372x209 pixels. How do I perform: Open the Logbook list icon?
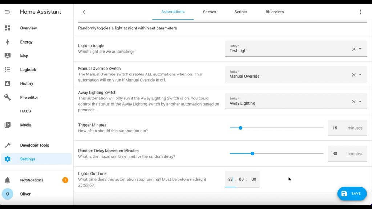tap(7, 69)
